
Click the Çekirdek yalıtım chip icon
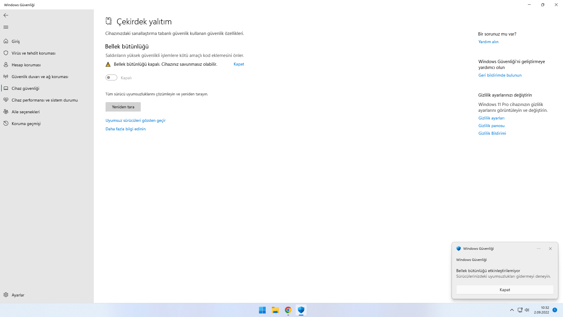point(109,21)
